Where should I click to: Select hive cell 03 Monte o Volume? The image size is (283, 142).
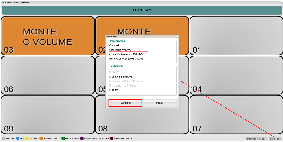(48, 36)
